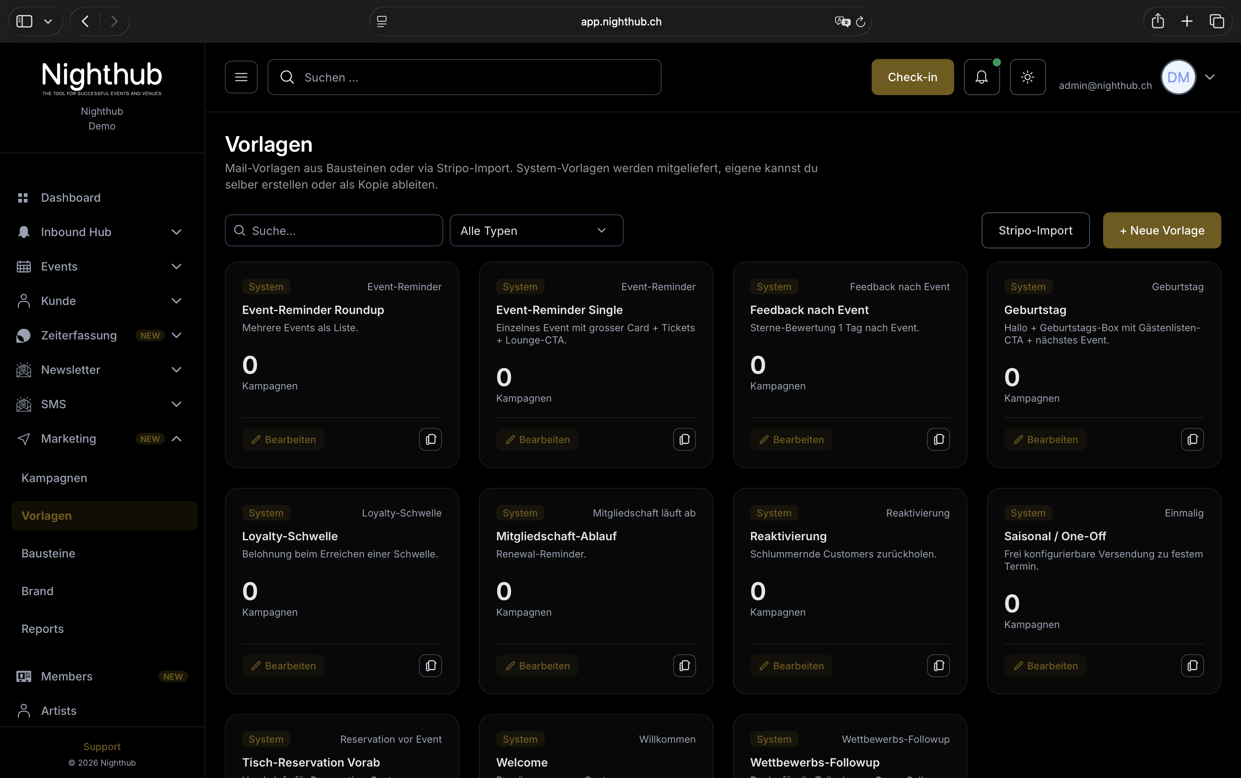The height and width of the screenshot is (778, 1241).
Task: Duplicate the Saisonal / One-Off template
Action: coord(1192,666)
